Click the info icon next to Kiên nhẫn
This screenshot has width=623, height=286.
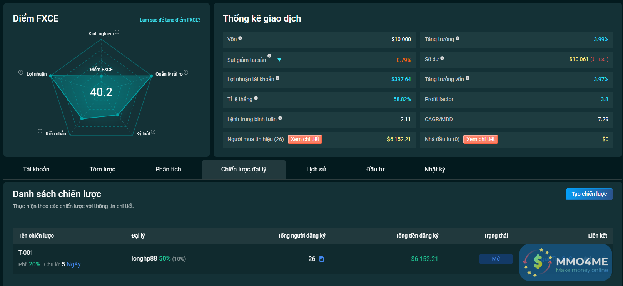[40, 131]
